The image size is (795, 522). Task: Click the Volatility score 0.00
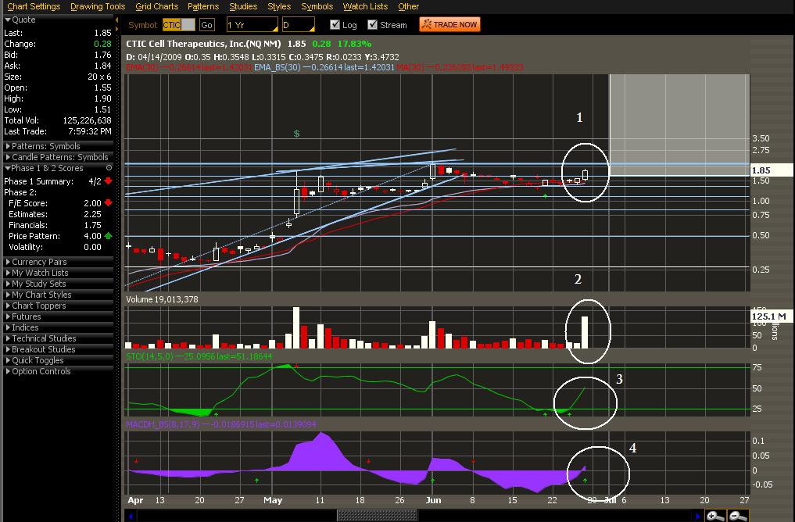tap(92, 247)
